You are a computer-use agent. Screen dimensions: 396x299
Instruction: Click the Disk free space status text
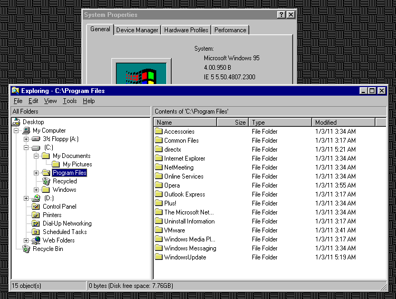pyautogui.click(x=130, y=286)
